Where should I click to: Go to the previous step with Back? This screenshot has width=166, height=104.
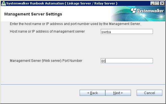[x=92, y=93]
